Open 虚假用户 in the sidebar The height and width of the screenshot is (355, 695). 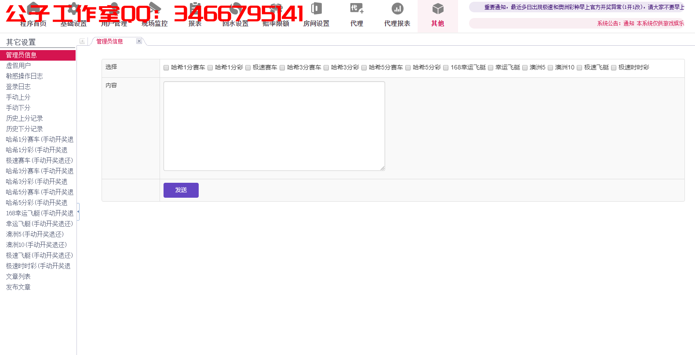[18, 65]
